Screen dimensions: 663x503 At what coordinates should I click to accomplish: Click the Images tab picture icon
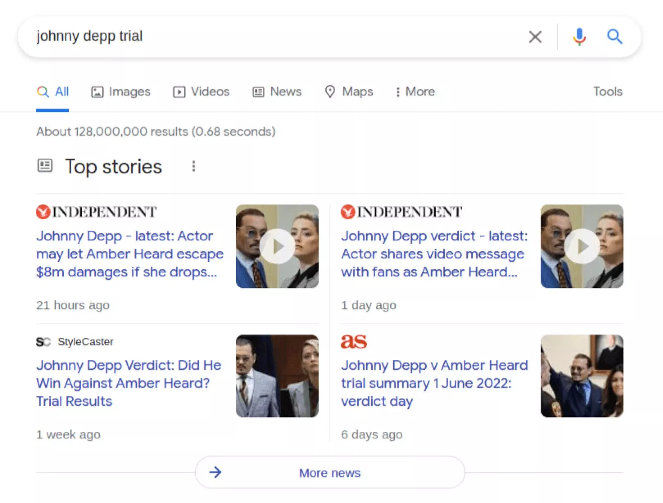97,92
